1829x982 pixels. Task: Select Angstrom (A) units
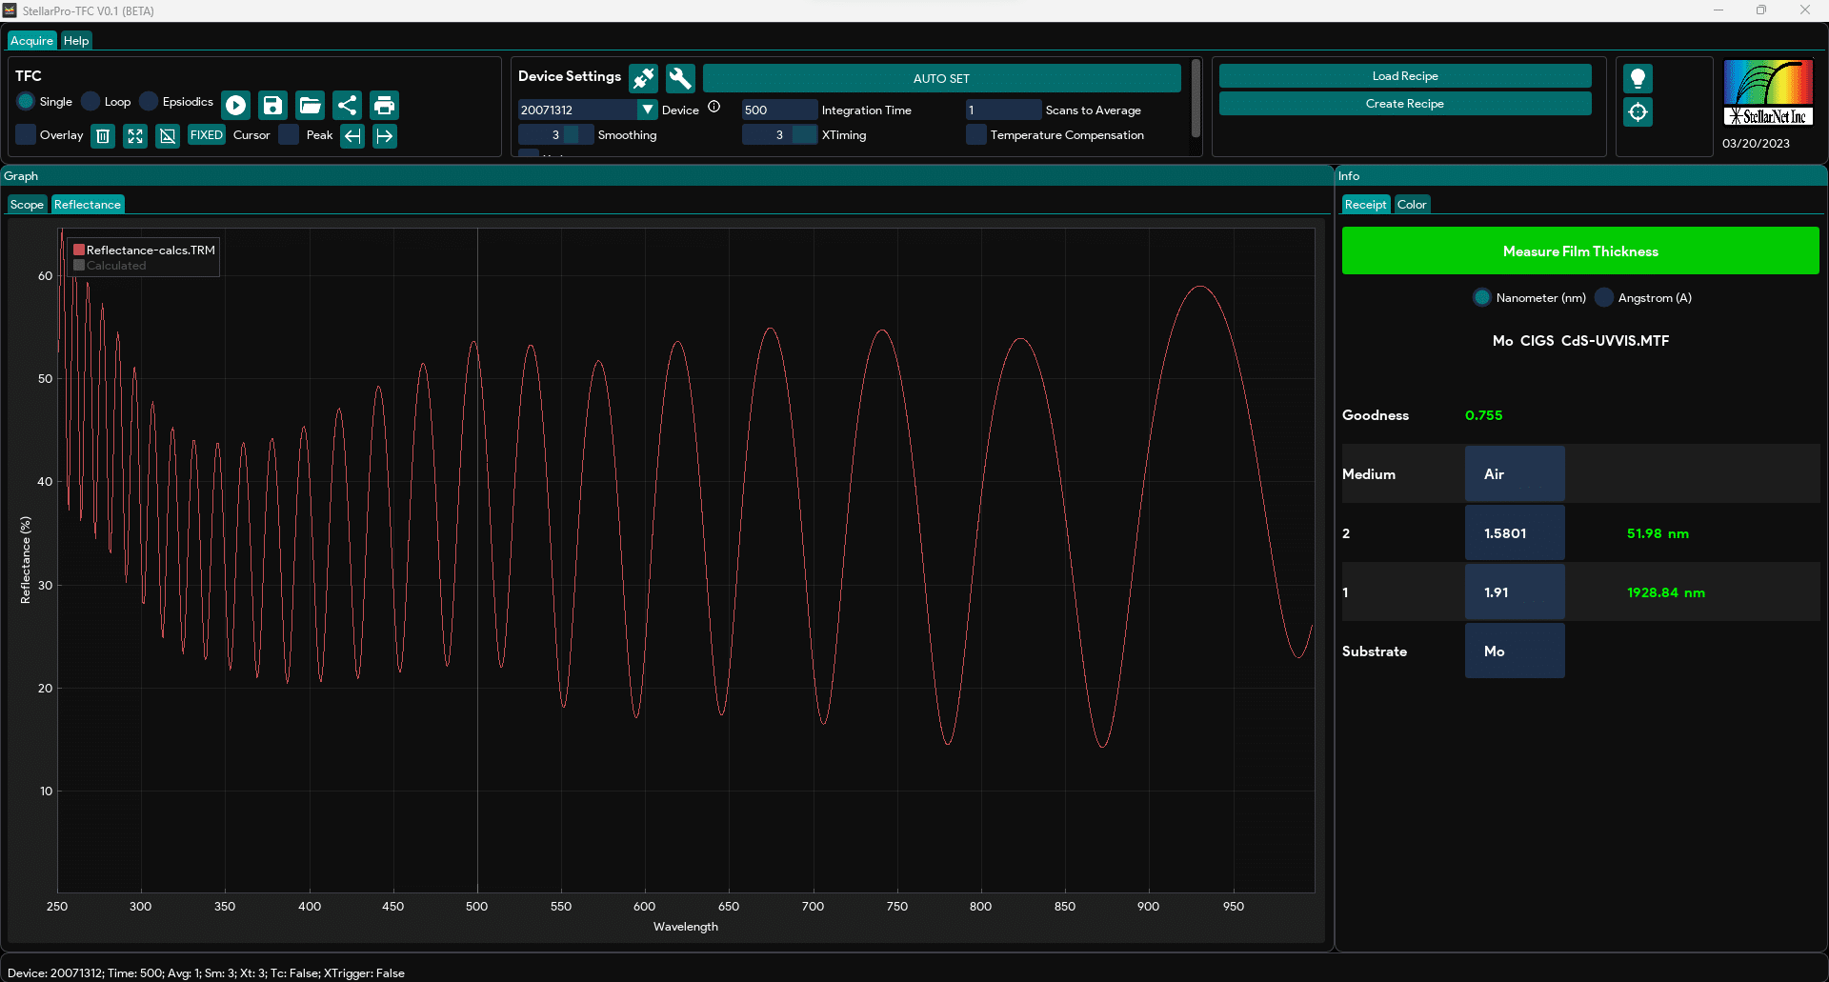pyautogui.click(x=1603, y=297)
